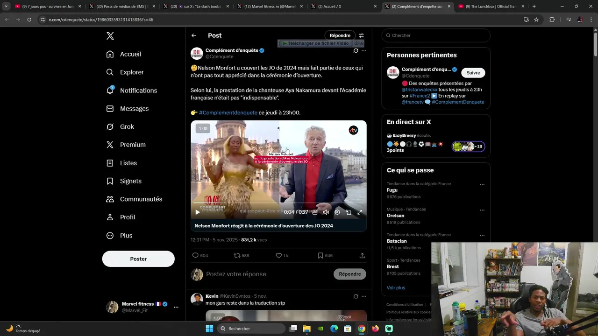Open Grok in sidebar
The height and width of the screenshot is (336, 598).
click(120, 126)
